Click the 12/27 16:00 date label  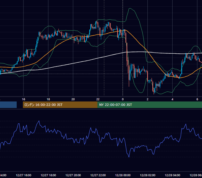click(23, 175)
